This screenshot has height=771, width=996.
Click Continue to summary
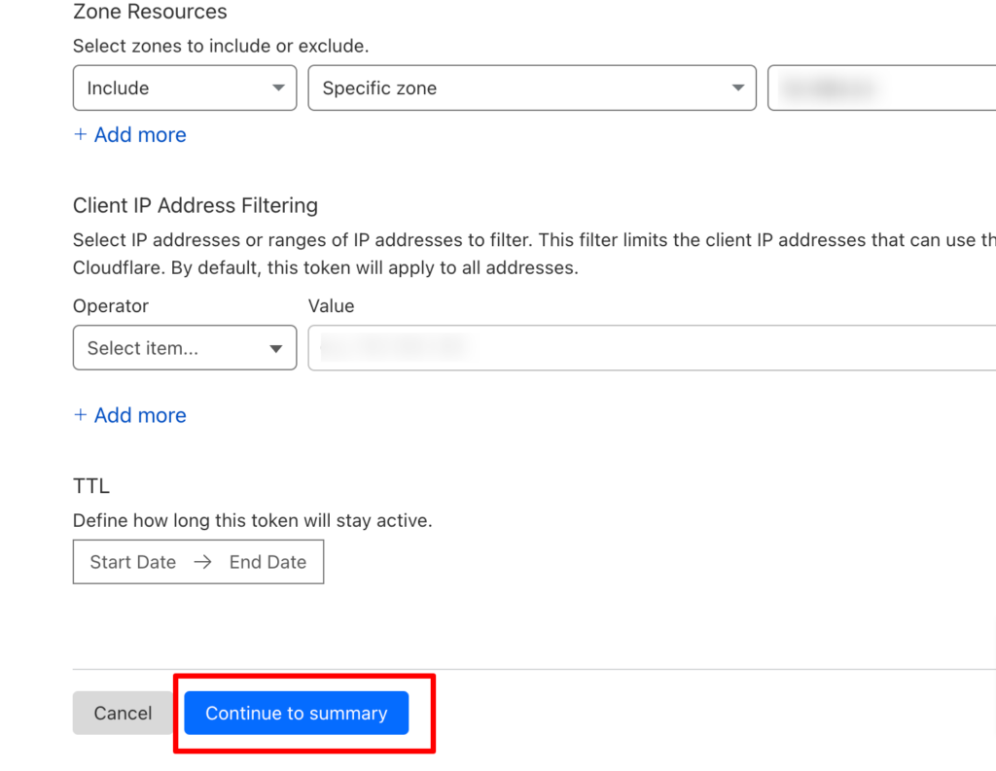coord(296,714)
